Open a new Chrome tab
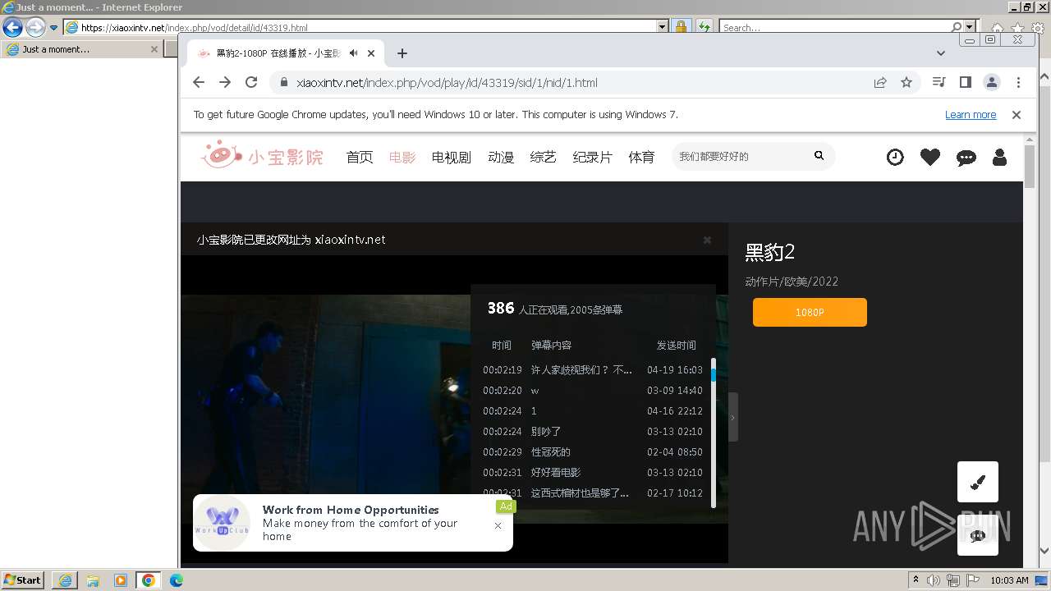Viewport: 1051px width, 591px height. (402, 53)
